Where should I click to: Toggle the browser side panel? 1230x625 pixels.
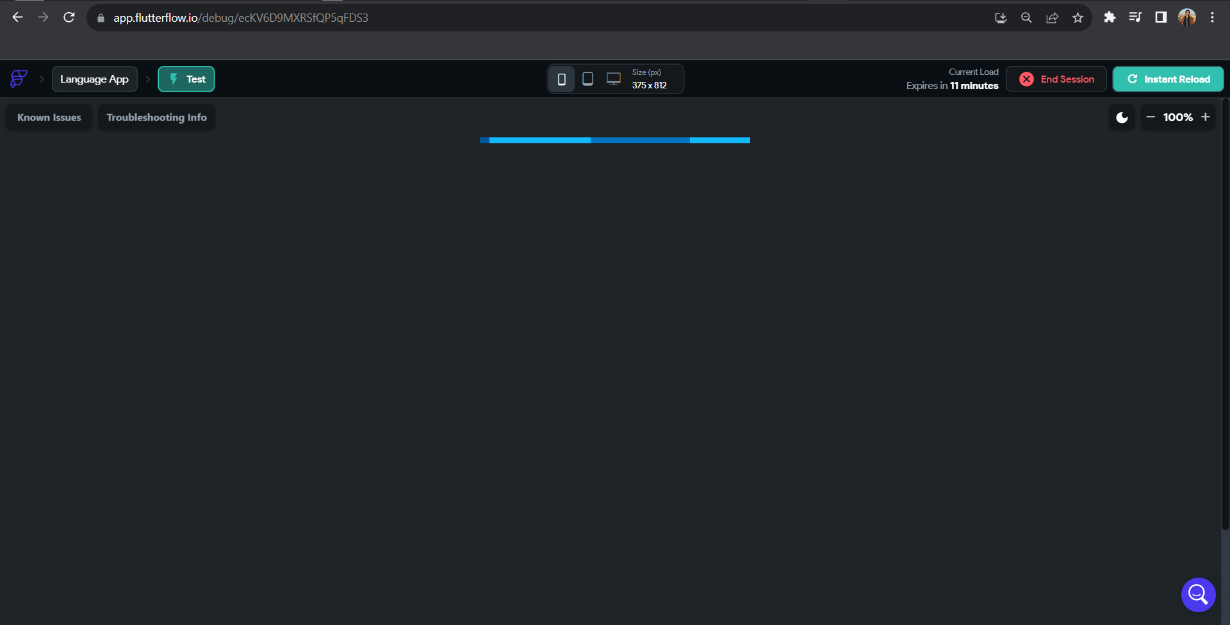[x=1161, y=17]
